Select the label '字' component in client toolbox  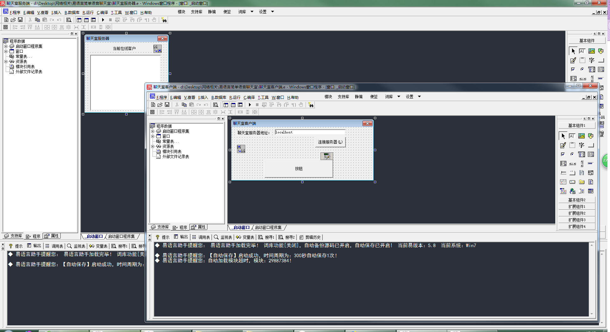[x=582, y=145]
